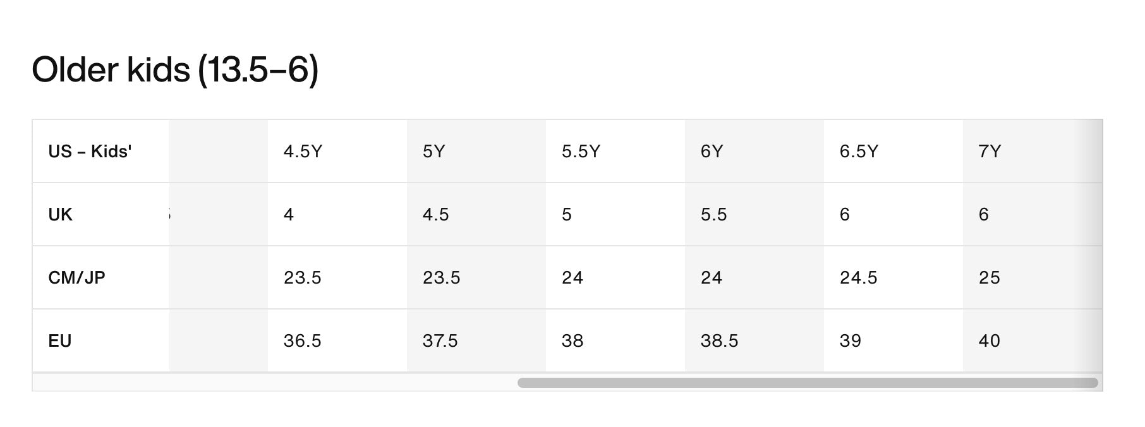This screenshot has height=427, width=1145.
Task: Select the 4.5Y size column header
Action: pos(303,152)
